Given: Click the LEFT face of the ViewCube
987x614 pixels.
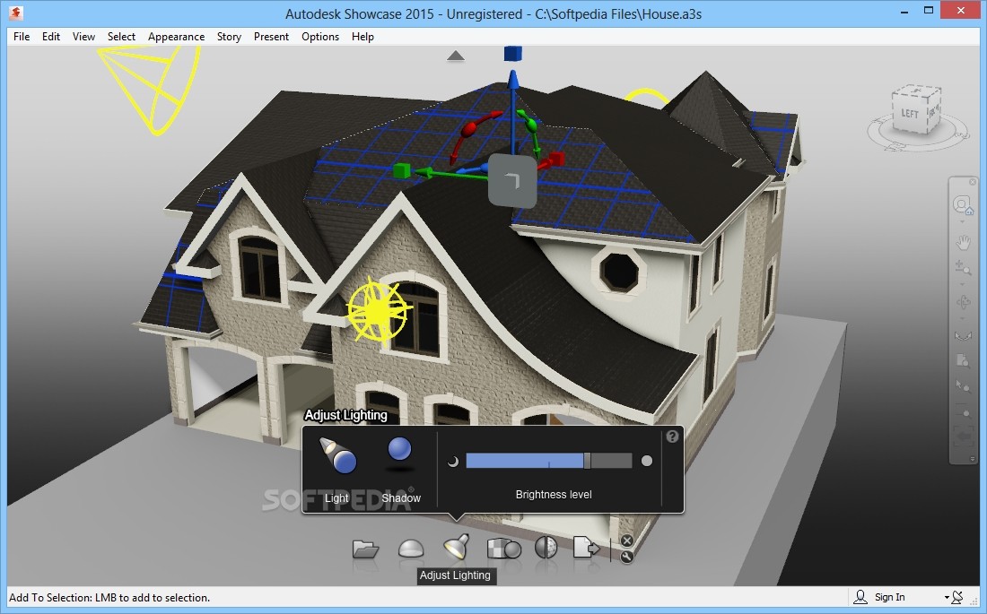Looking at the screenshot, I should tap(910, 114).
